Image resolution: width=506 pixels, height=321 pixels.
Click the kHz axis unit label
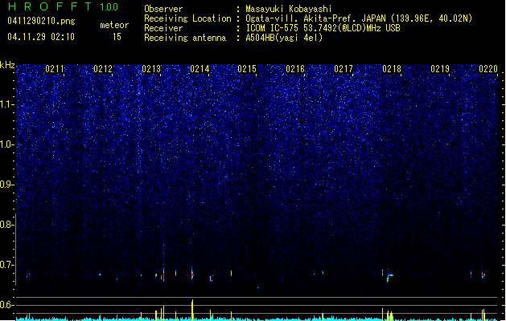[x=7, y=65]
